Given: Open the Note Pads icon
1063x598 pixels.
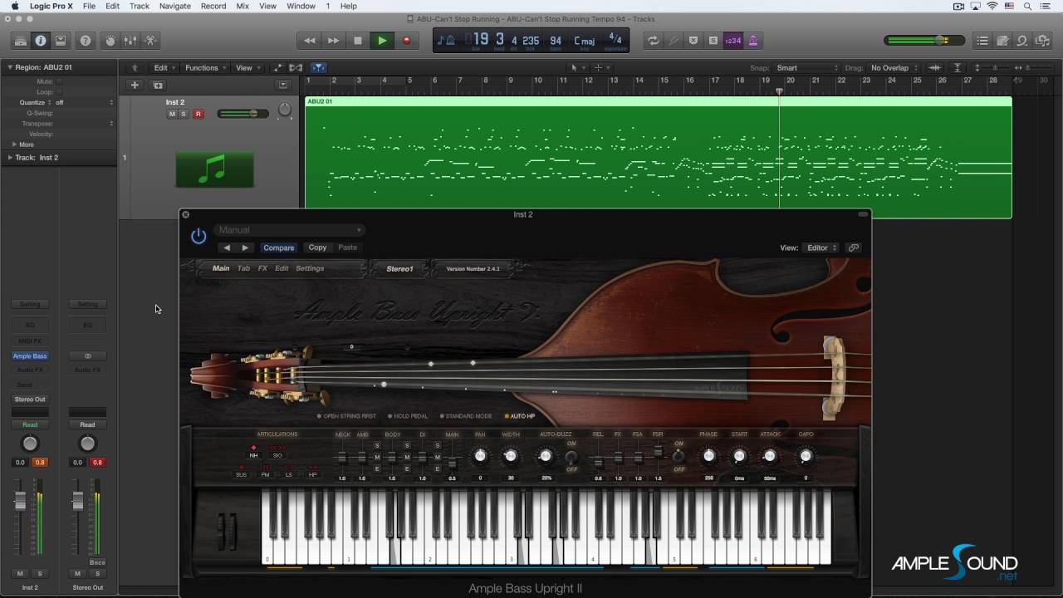Looking at the screenshot, I should (1002, 40).
